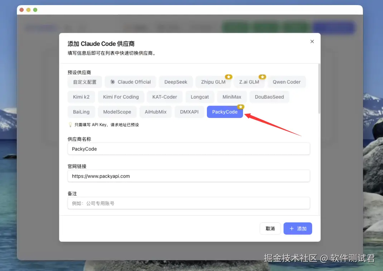Cancel with the 取消 button
This screenshot has height=271, width=383.
(x=270, y=228)
